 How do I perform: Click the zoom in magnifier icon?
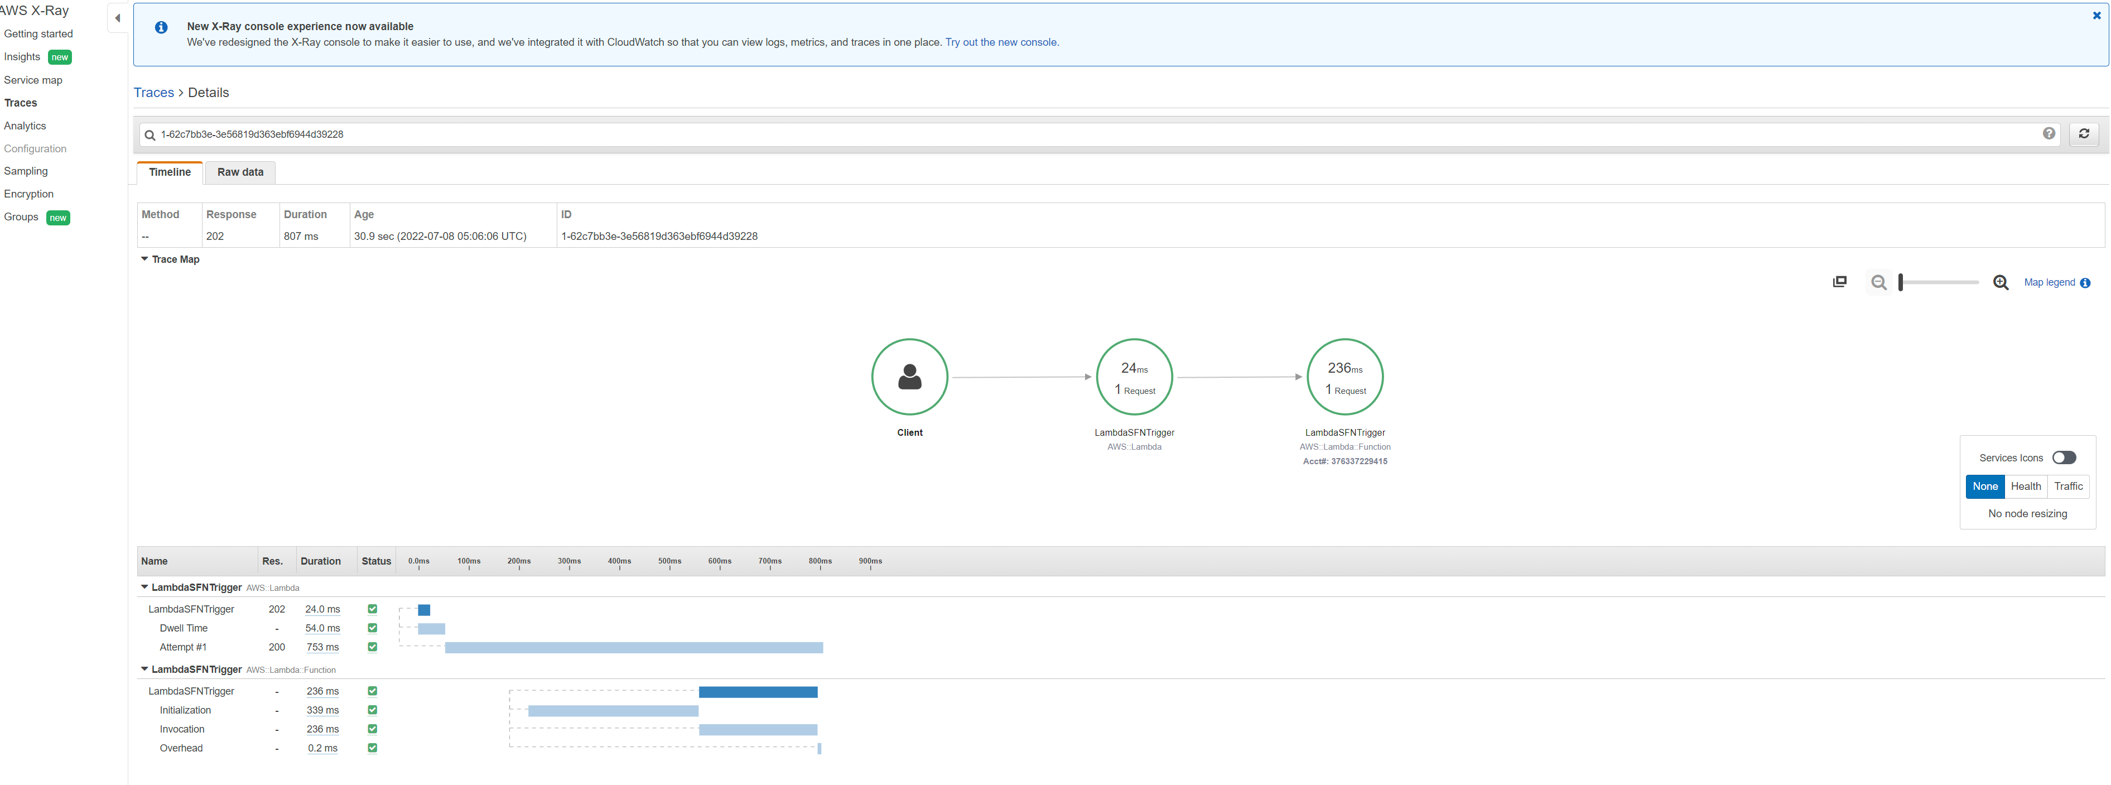2001,283
